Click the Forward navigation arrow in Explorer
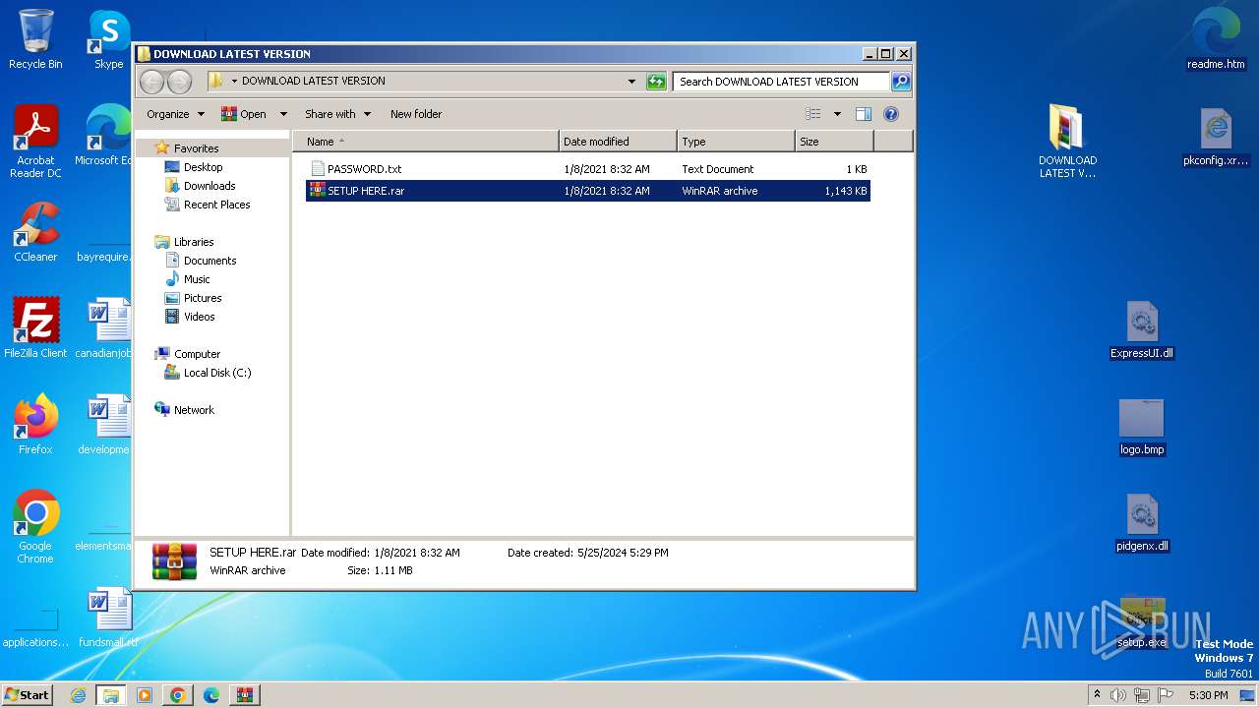 [179, 82]
